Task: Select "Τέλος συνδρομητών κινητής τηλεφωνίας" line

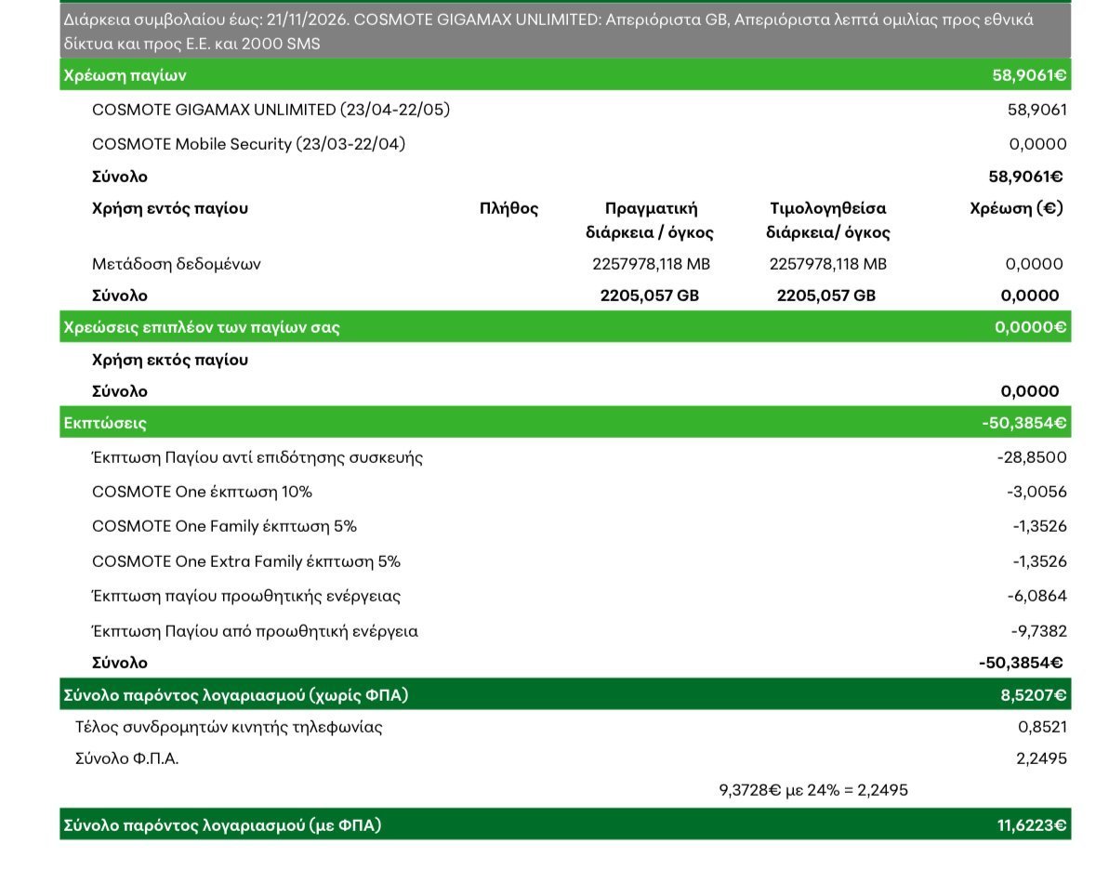Action: click(x=229, y=727)
